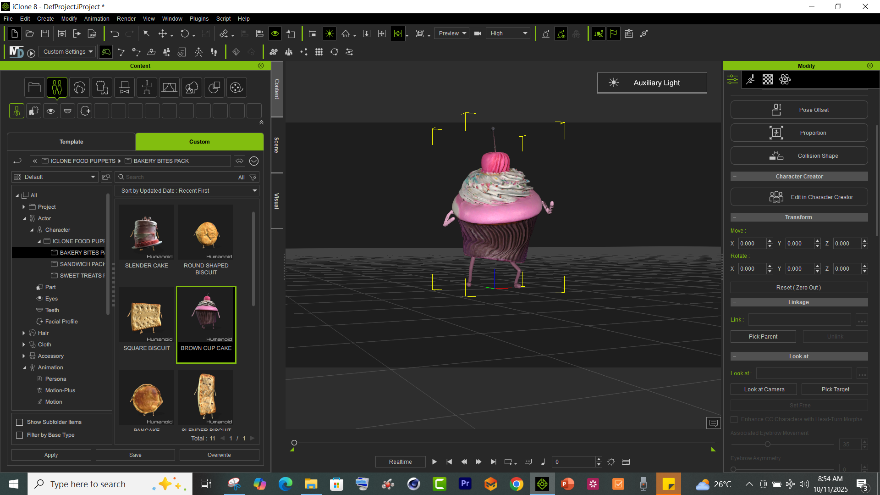Image resolution: width=880 pixels, height=495 pixels.
Task: Switch to the Template tab
Action: [71, 142]
